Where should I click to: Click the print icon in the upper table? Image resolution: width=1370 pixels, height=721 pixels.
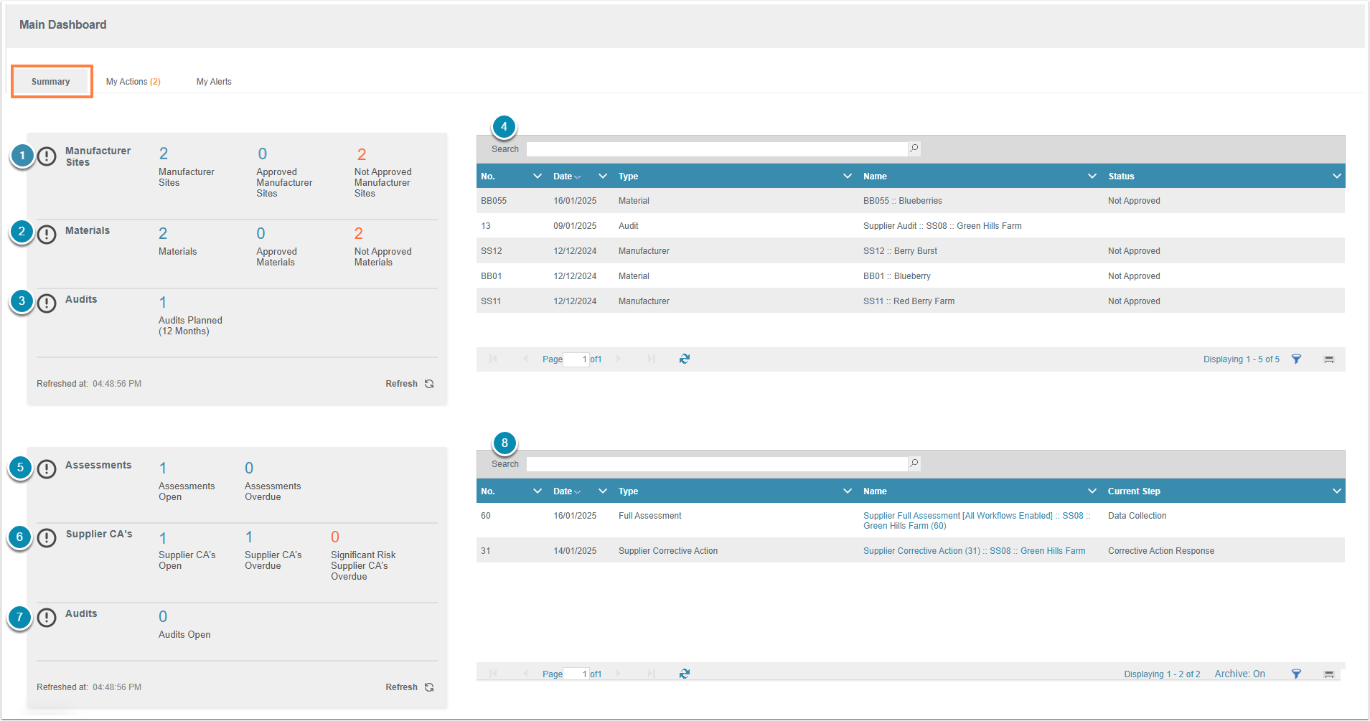1328,359
